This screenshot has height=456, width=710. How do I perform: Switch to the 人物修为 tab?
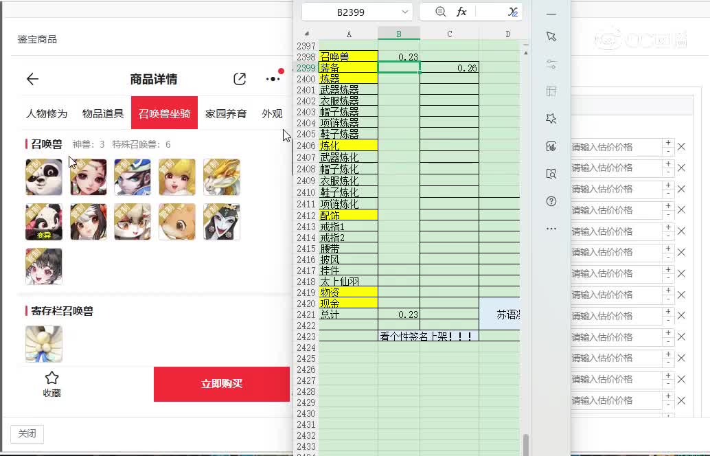pyautogui.click(x=47, y=113)
